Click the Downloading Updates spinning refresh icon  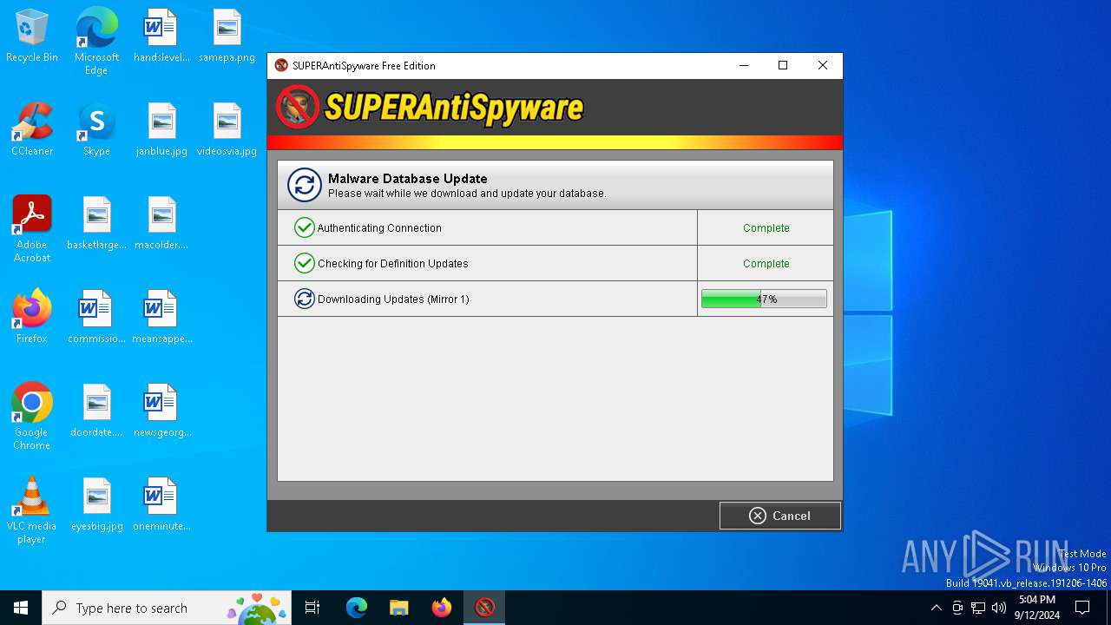304,299
